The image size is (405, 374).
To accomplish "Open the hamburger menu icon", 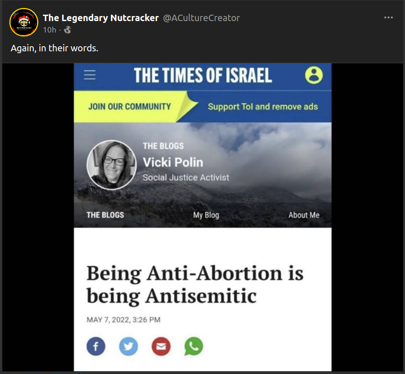I will [90, 75].
